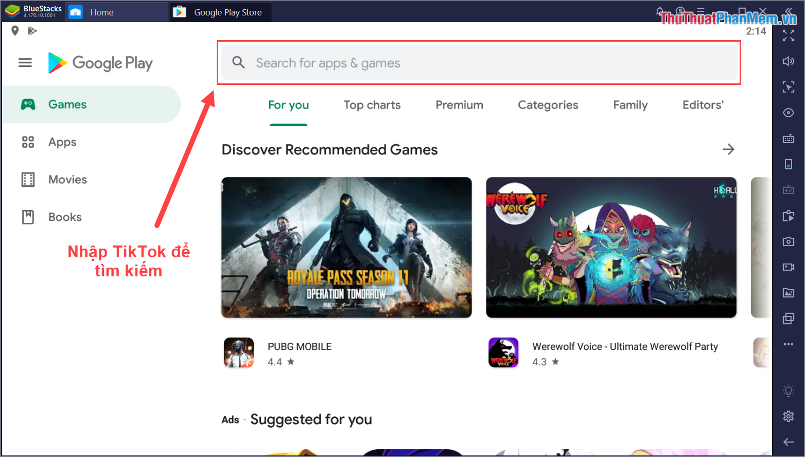Click the back arrow in BlueStacks sidebar
805x457 pixels.
coord(789,442)
